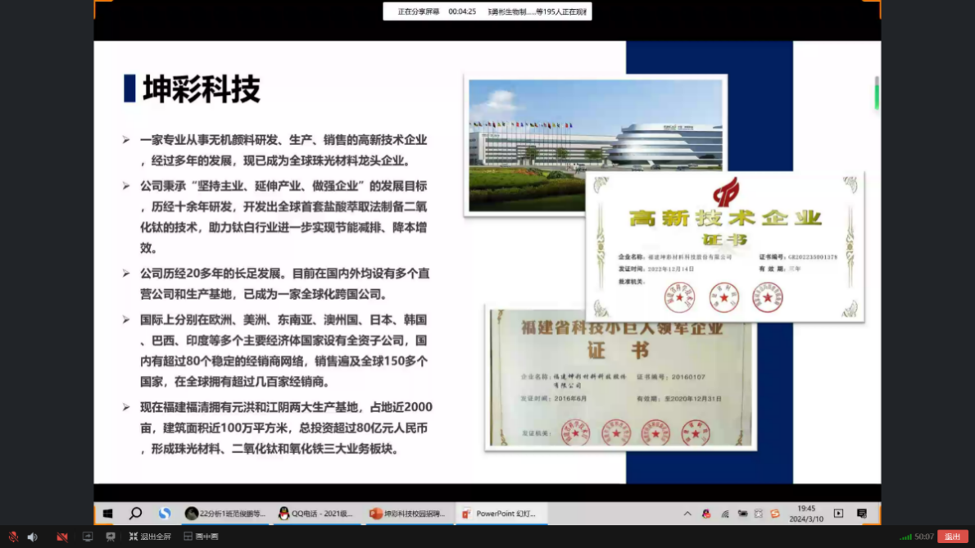Click the taskbar search magnifier icon
This screenshot has width=975, height=548.
[x=135, y=514]
